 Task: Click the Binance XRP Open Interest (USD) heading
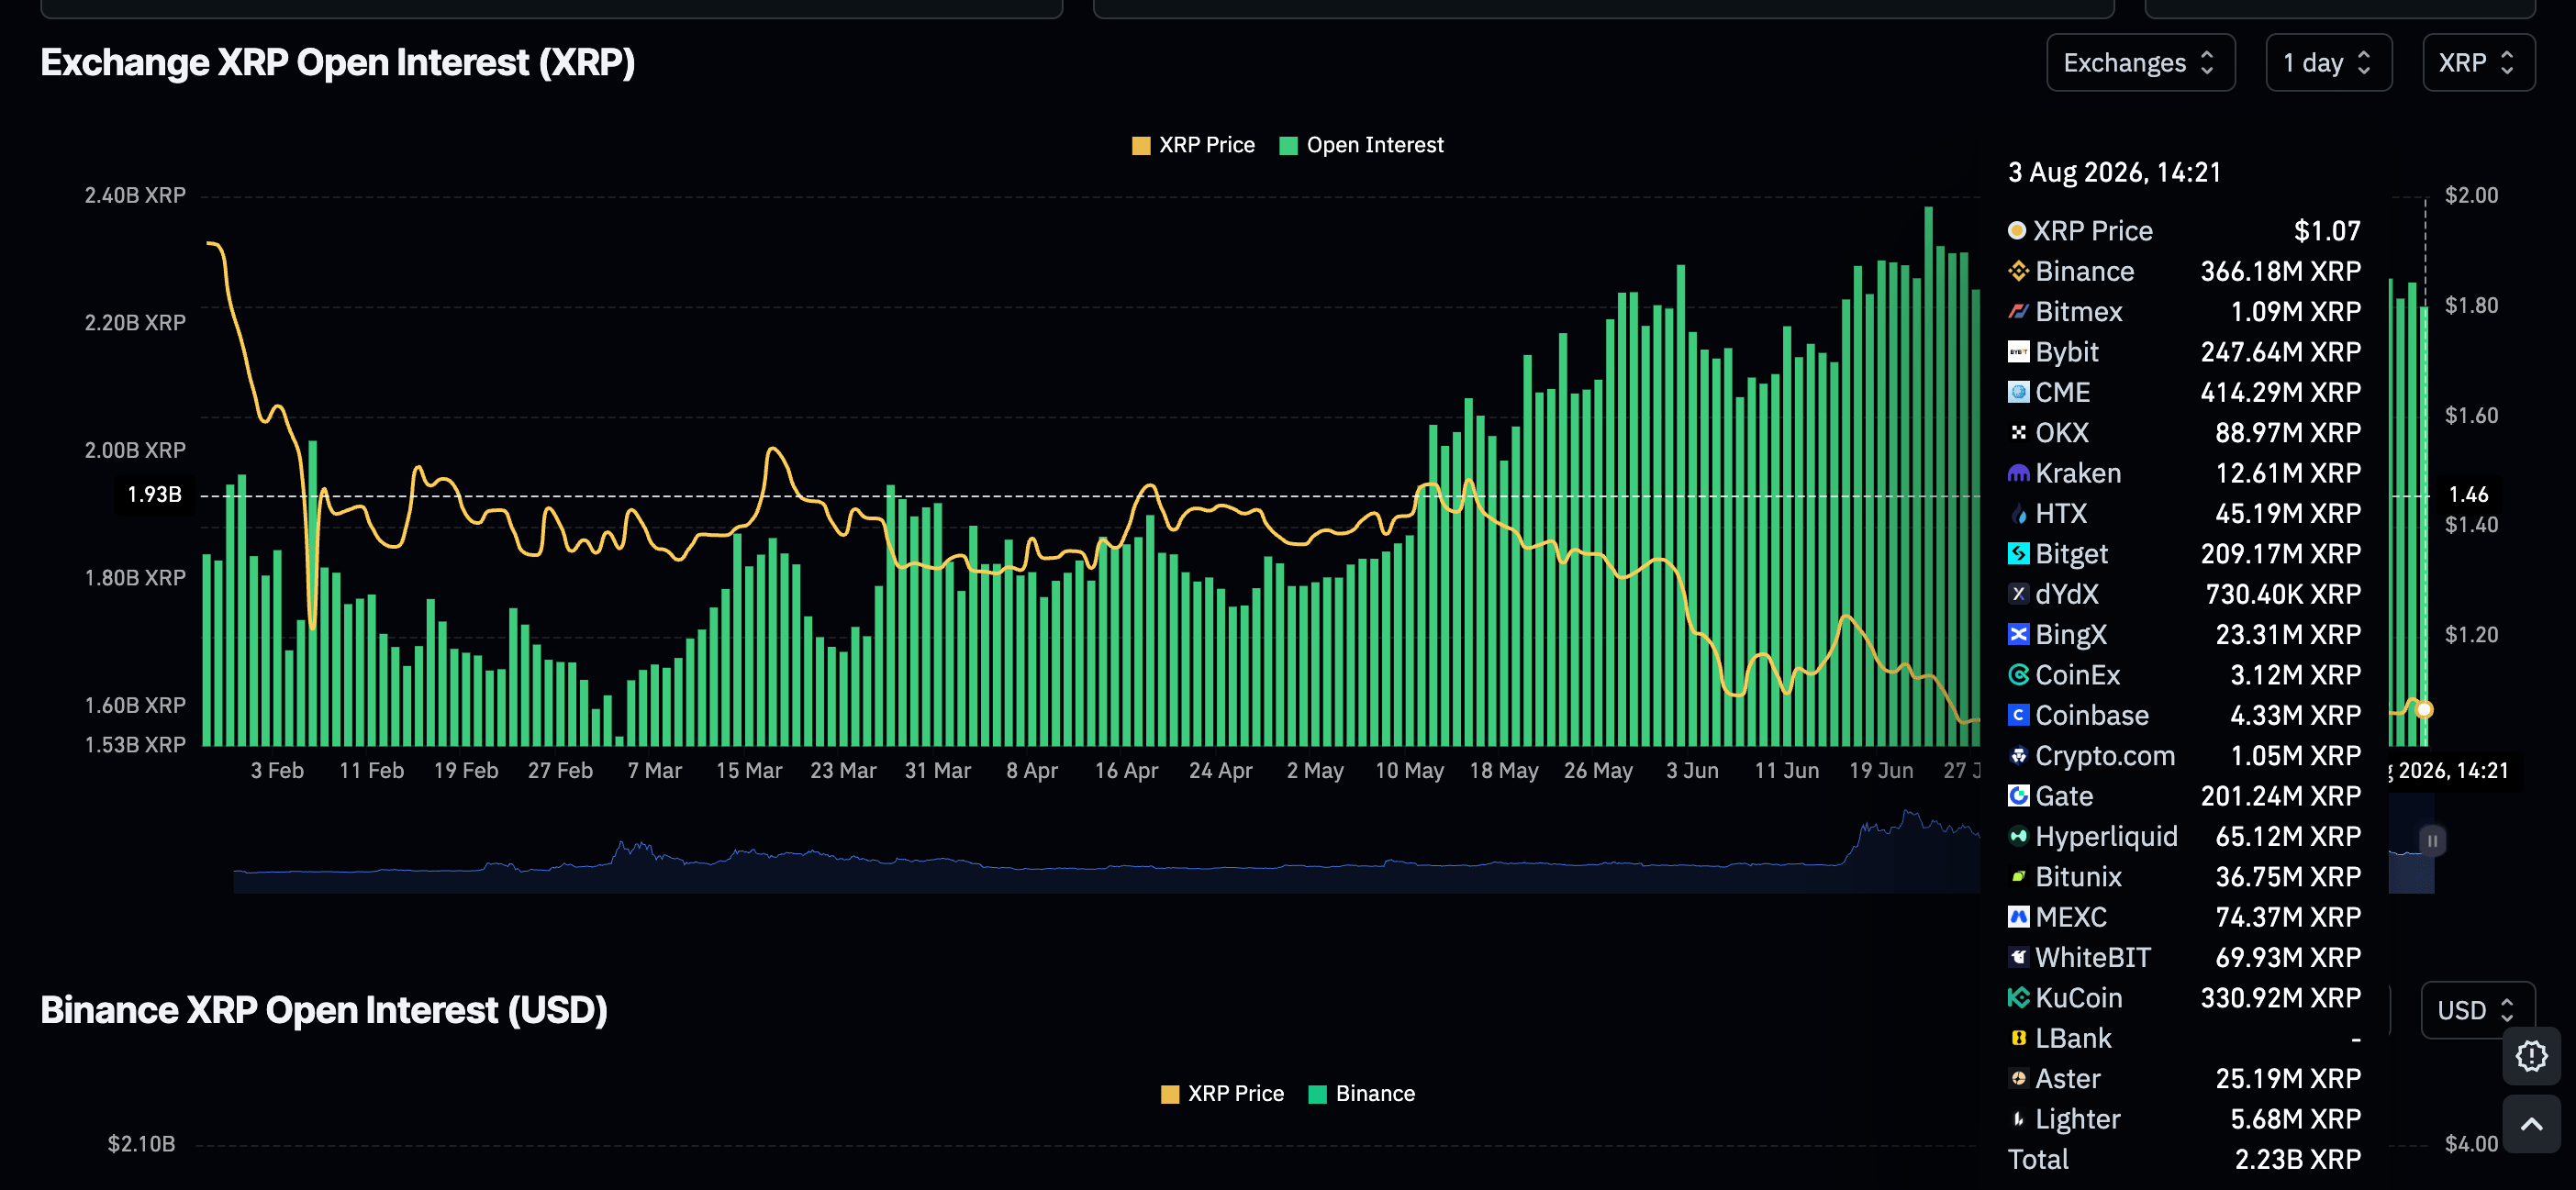[324, 1010]
